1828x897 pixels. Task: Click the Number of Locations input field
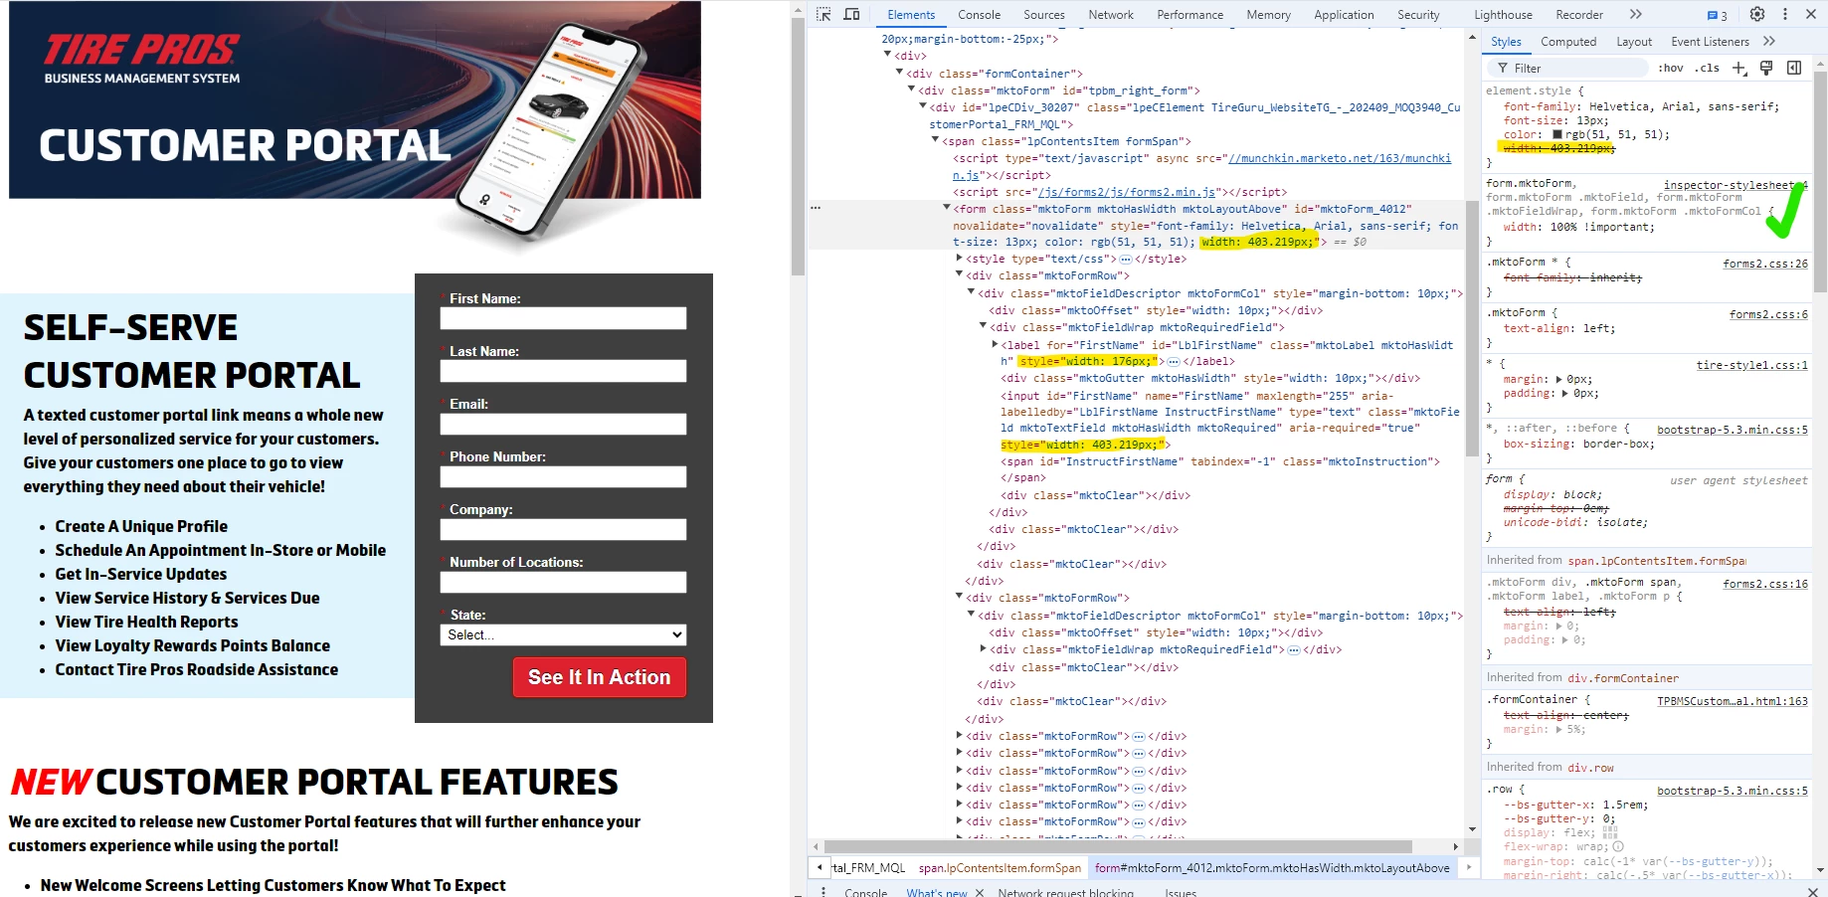(x=563, y=582)
